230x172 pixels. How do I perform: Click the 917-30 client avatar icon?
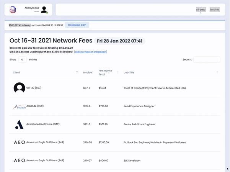[x=20, y=88]
